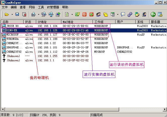Viewport: 167px width, 117px height.
Task: Click the horizontal scrollbar right arrow
Action: (x=165, y=109)
